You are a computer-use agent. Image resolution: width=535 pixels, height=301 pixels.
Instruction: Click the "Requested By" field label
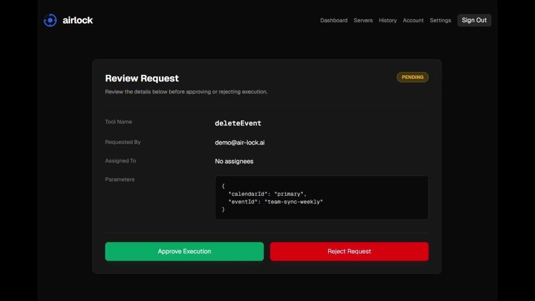tap(122, 142)
